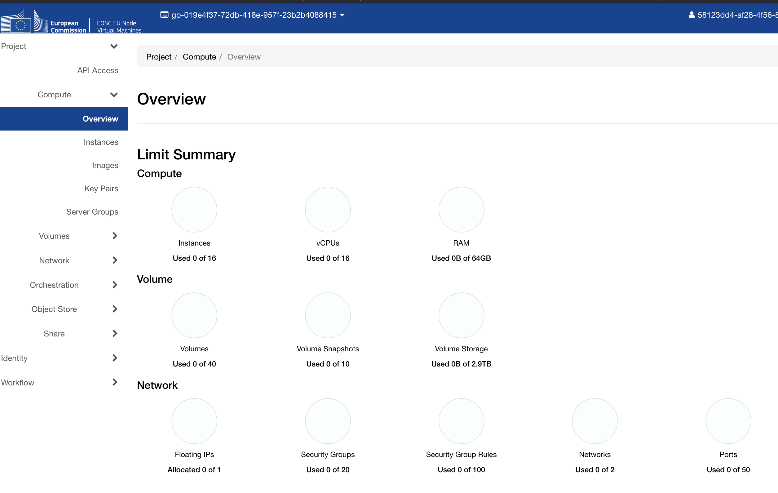Expand the Identity section chevron
778x493 pixels.
(x=115, y=358)
